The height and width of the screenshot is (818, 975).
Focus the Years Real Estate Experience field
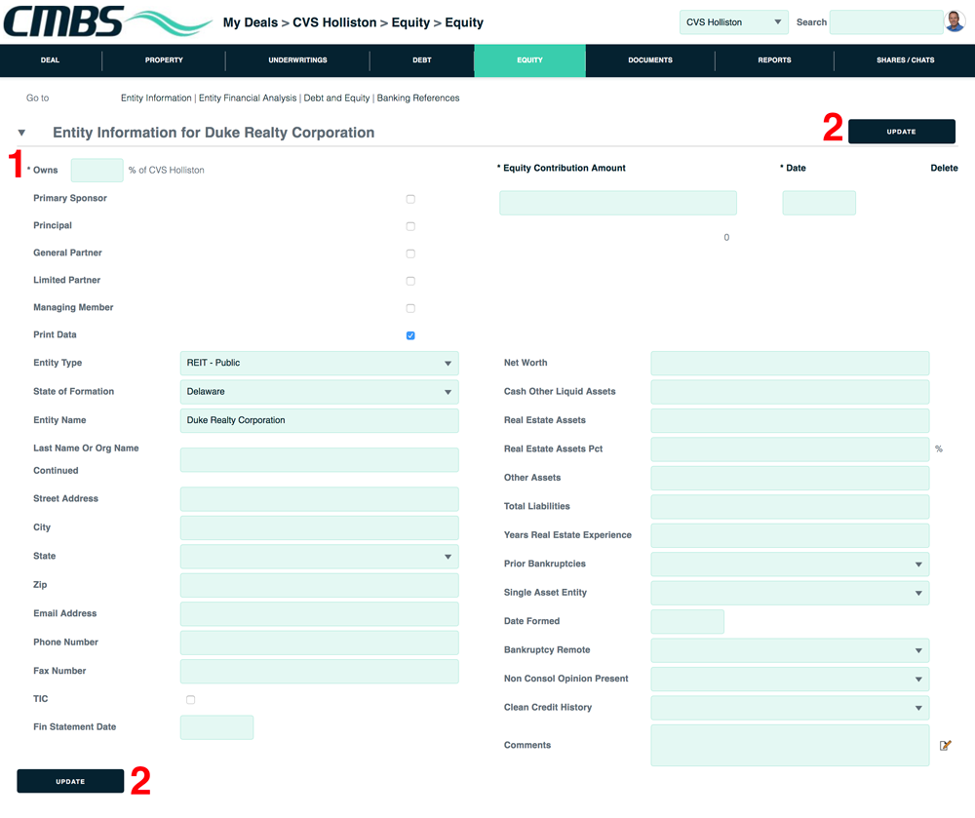click(x=790, y=535)
